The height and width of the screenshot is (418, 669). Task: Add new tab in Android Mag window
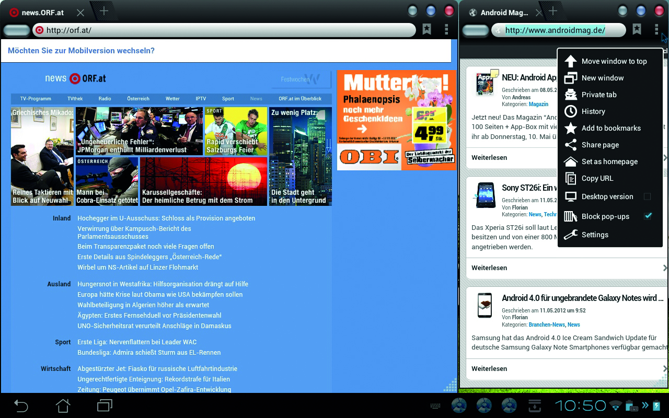click(x=552, y=11)
